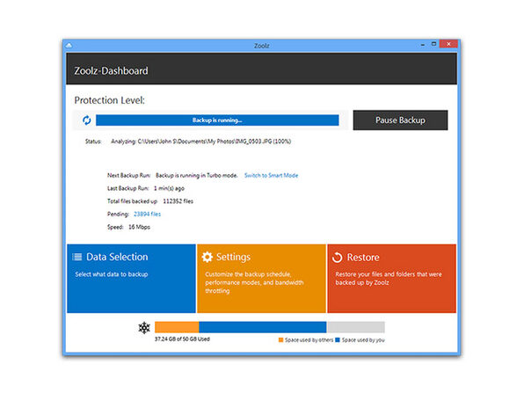Click the blue legend square for you
Screen dimensions: 524x393
coord(338,340)
